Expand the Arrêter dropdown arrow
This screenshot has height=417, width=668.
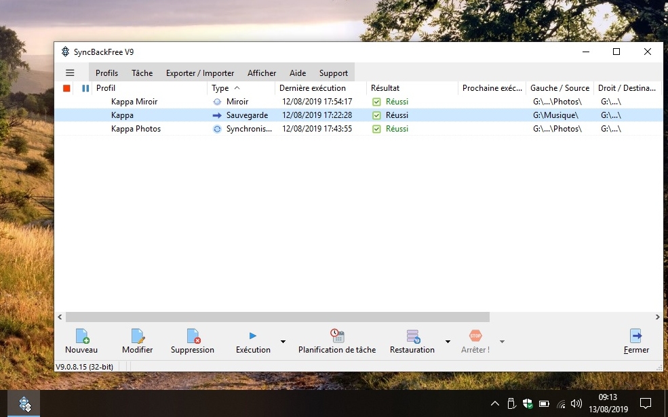pos(502,342)
